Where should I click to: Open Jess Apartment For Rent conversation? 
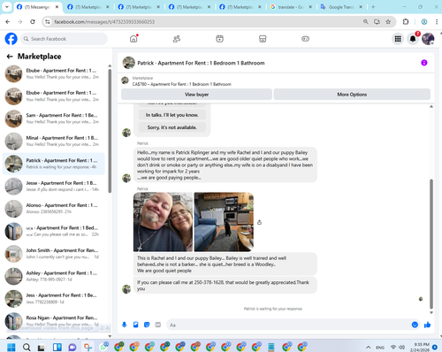54,299
